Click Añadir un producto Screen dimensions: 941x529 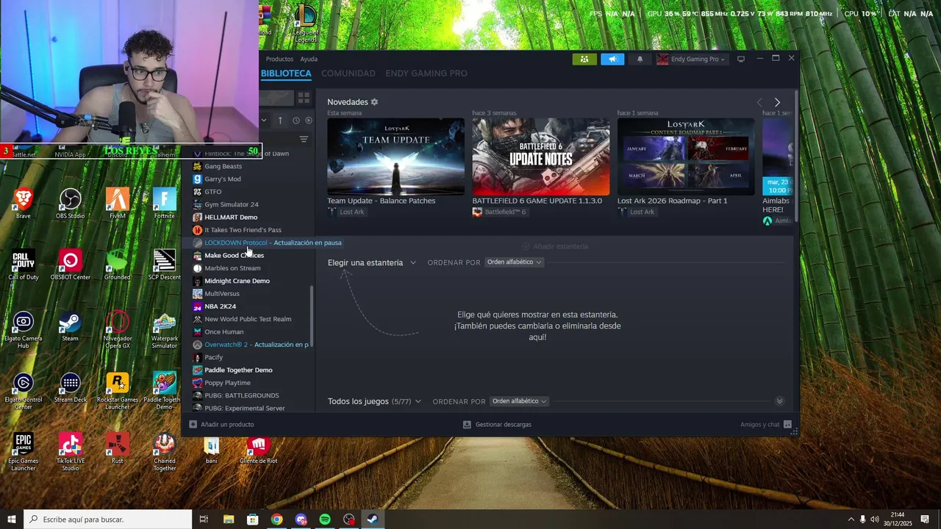coord(221,425)
